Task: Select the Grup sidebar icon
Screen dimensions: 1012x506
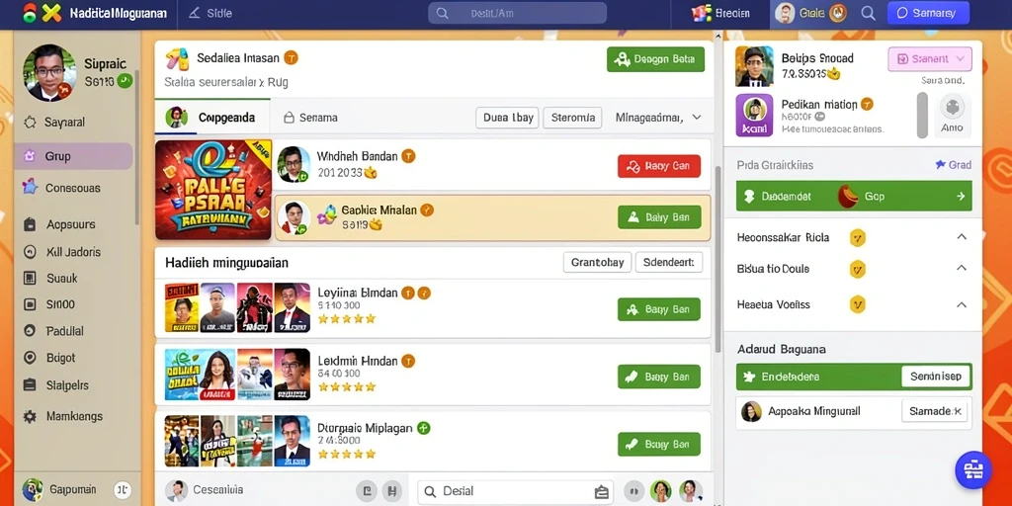Action: click(x=29, y=156)
